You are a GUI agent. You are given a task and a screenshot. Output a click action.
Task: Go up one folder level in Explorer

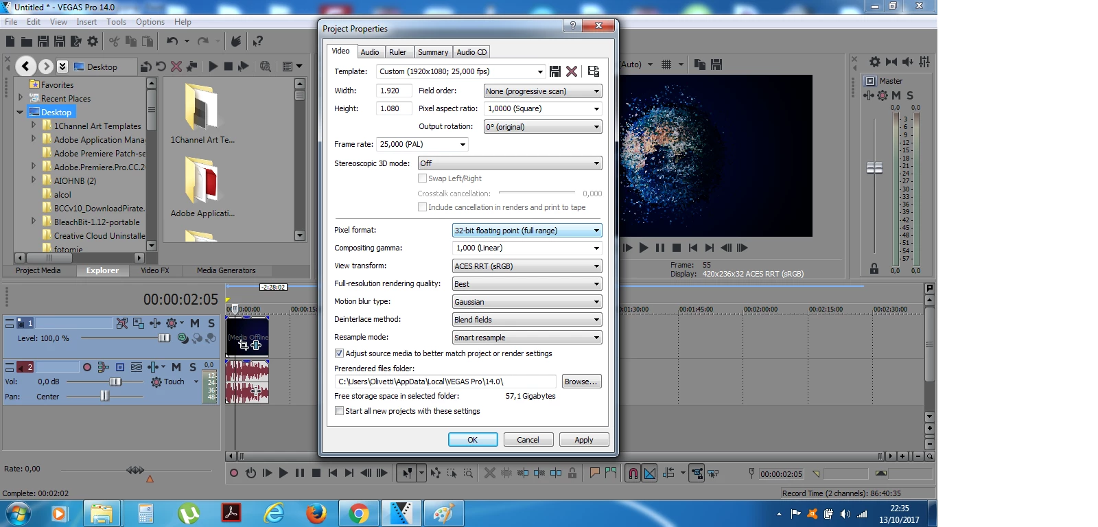pyautogui.click(x=145, y=67)
